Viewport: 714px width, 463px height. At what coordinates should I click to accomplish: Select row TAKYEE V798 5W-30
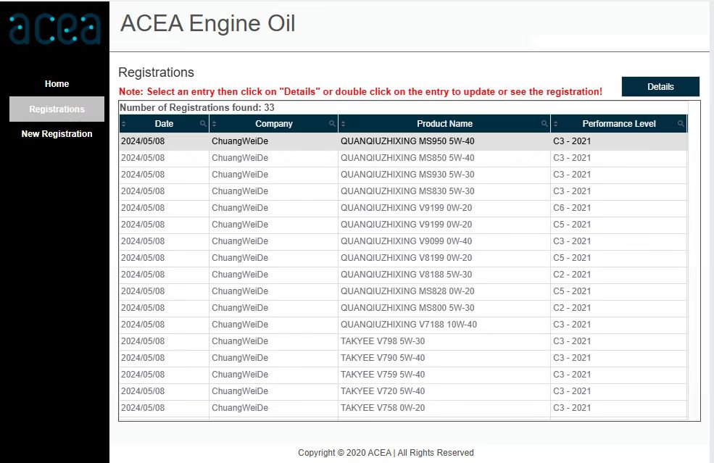[403, 341]
